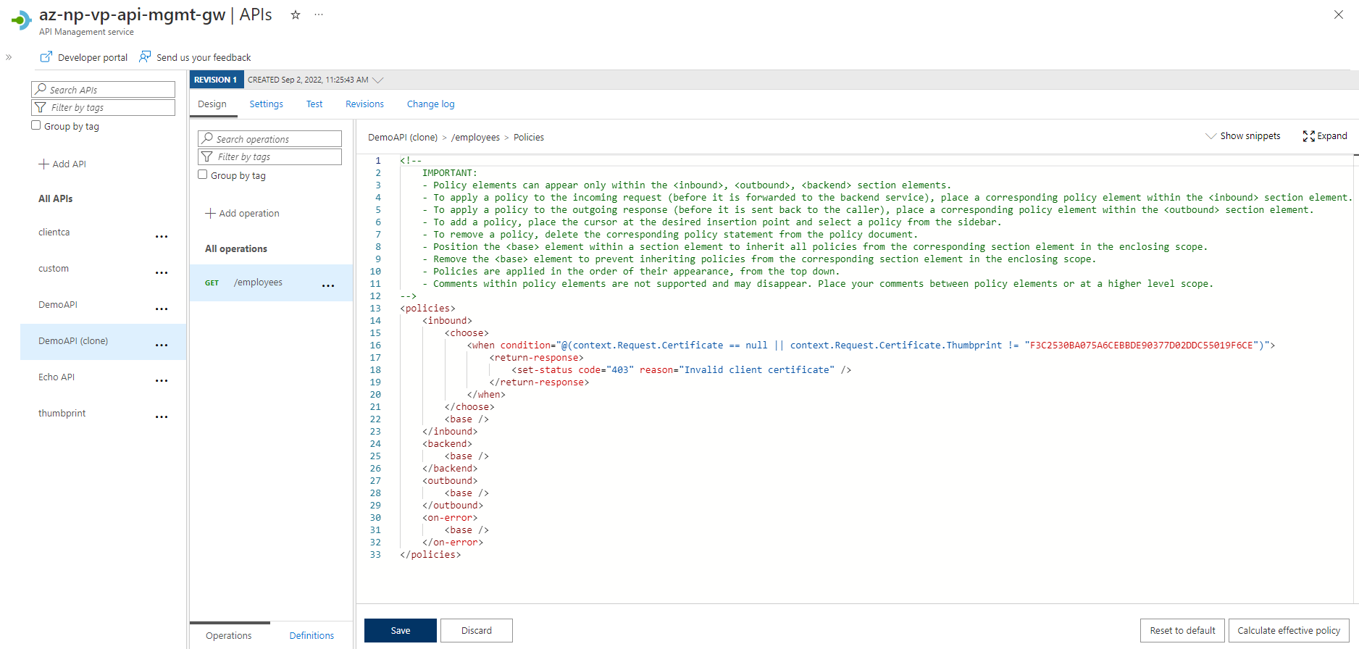
Task: Click the feedback person icon
Action: 145,56
